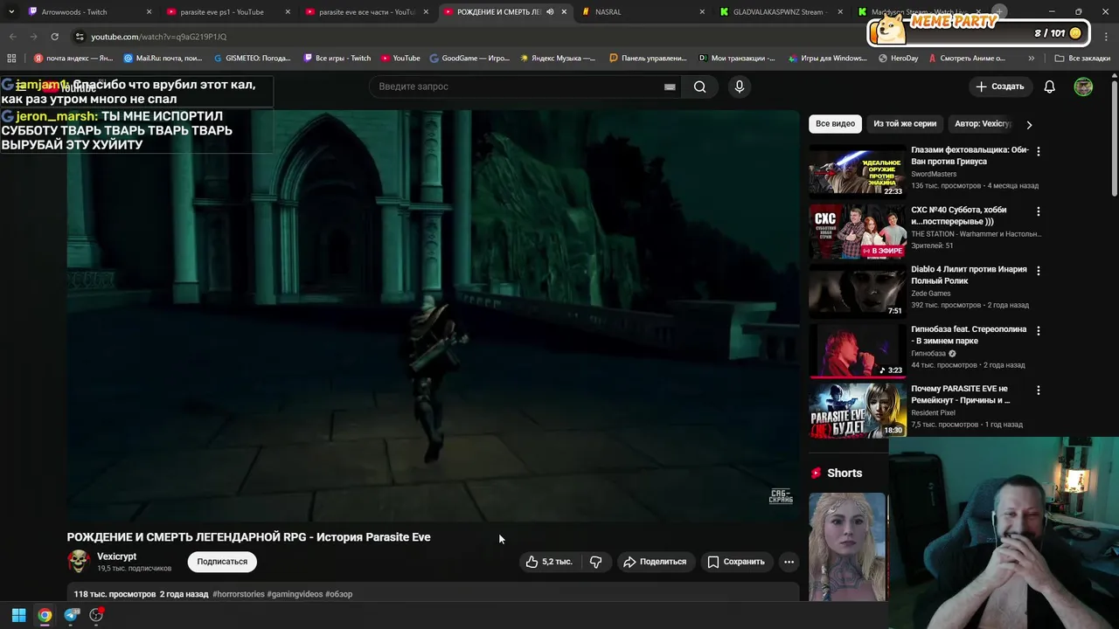Viewport: 1119px width, 629px height.
Task: Run search with magnifier icon
Action: (699, 86)
